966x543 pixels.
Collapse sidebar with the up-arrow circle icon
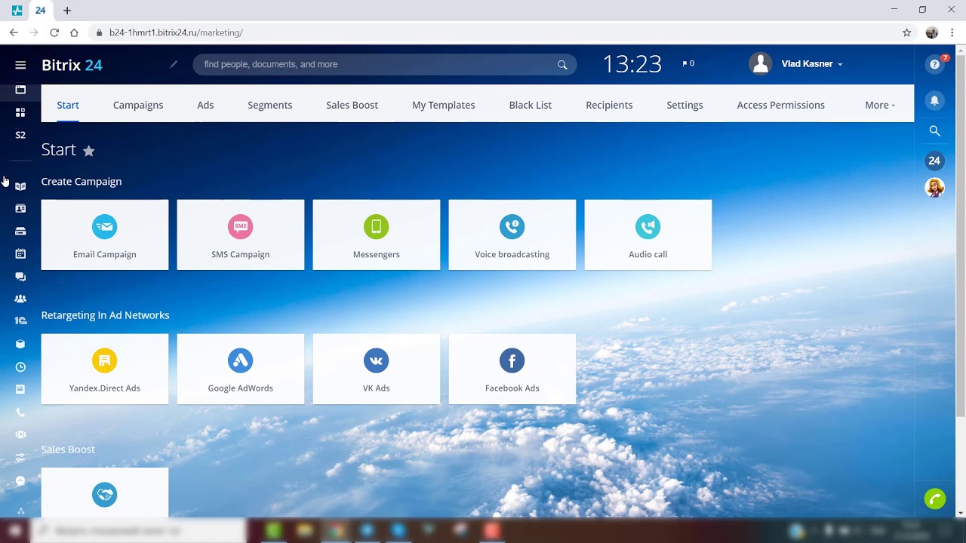click(20, 480)
